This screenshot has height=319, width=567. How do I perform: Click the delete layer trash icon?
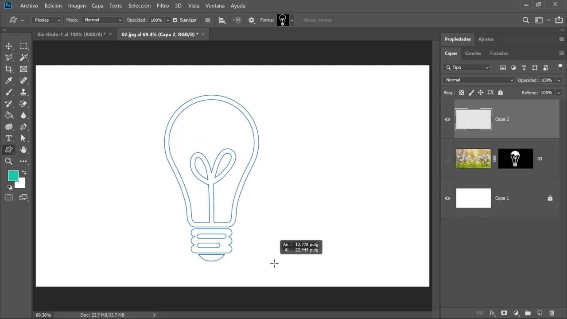551,313
